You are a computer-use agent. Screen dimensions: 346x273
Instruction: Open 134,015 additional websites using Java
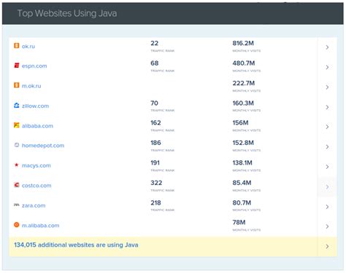click(76, 245)
